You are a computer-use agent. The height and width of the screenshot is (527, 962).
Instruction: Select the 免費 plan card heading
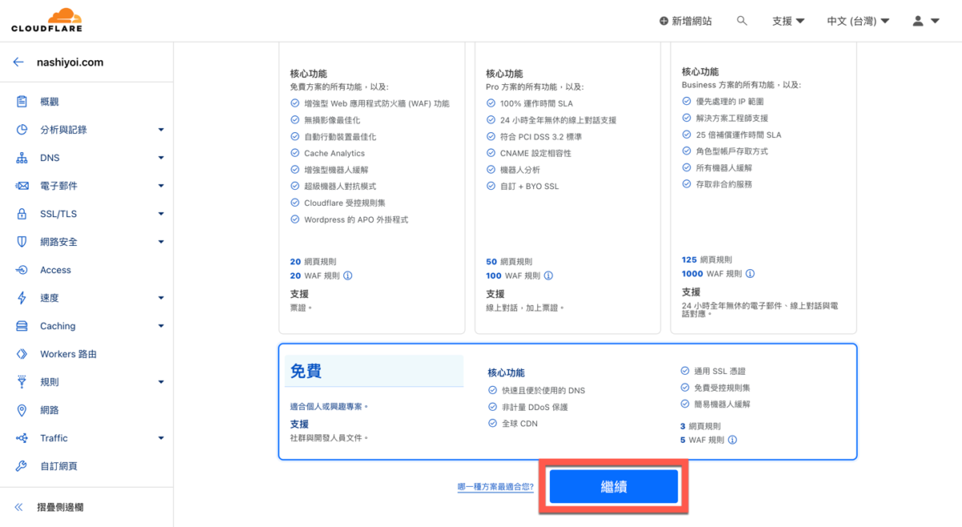pyautogui.click(x=306, y=371)
